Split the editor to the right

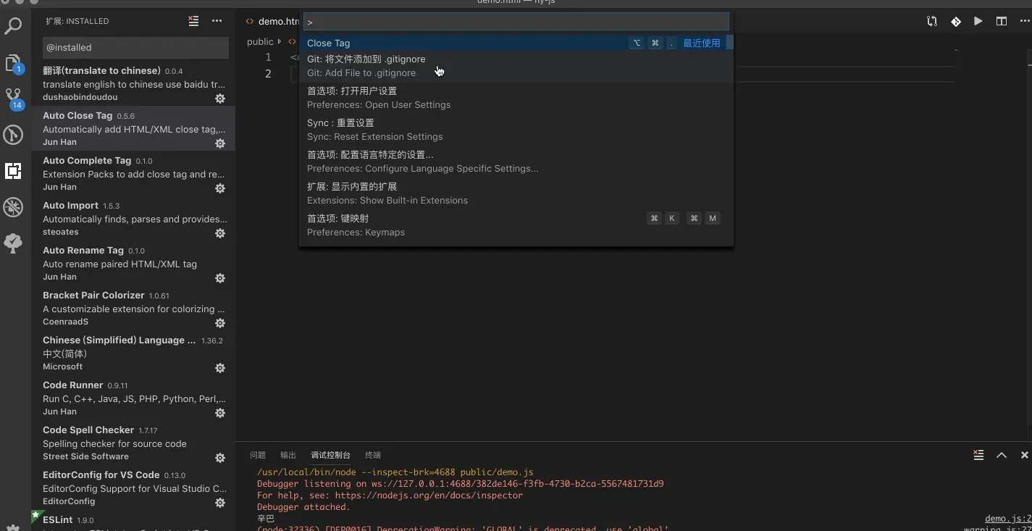(x=1002, y=22)
